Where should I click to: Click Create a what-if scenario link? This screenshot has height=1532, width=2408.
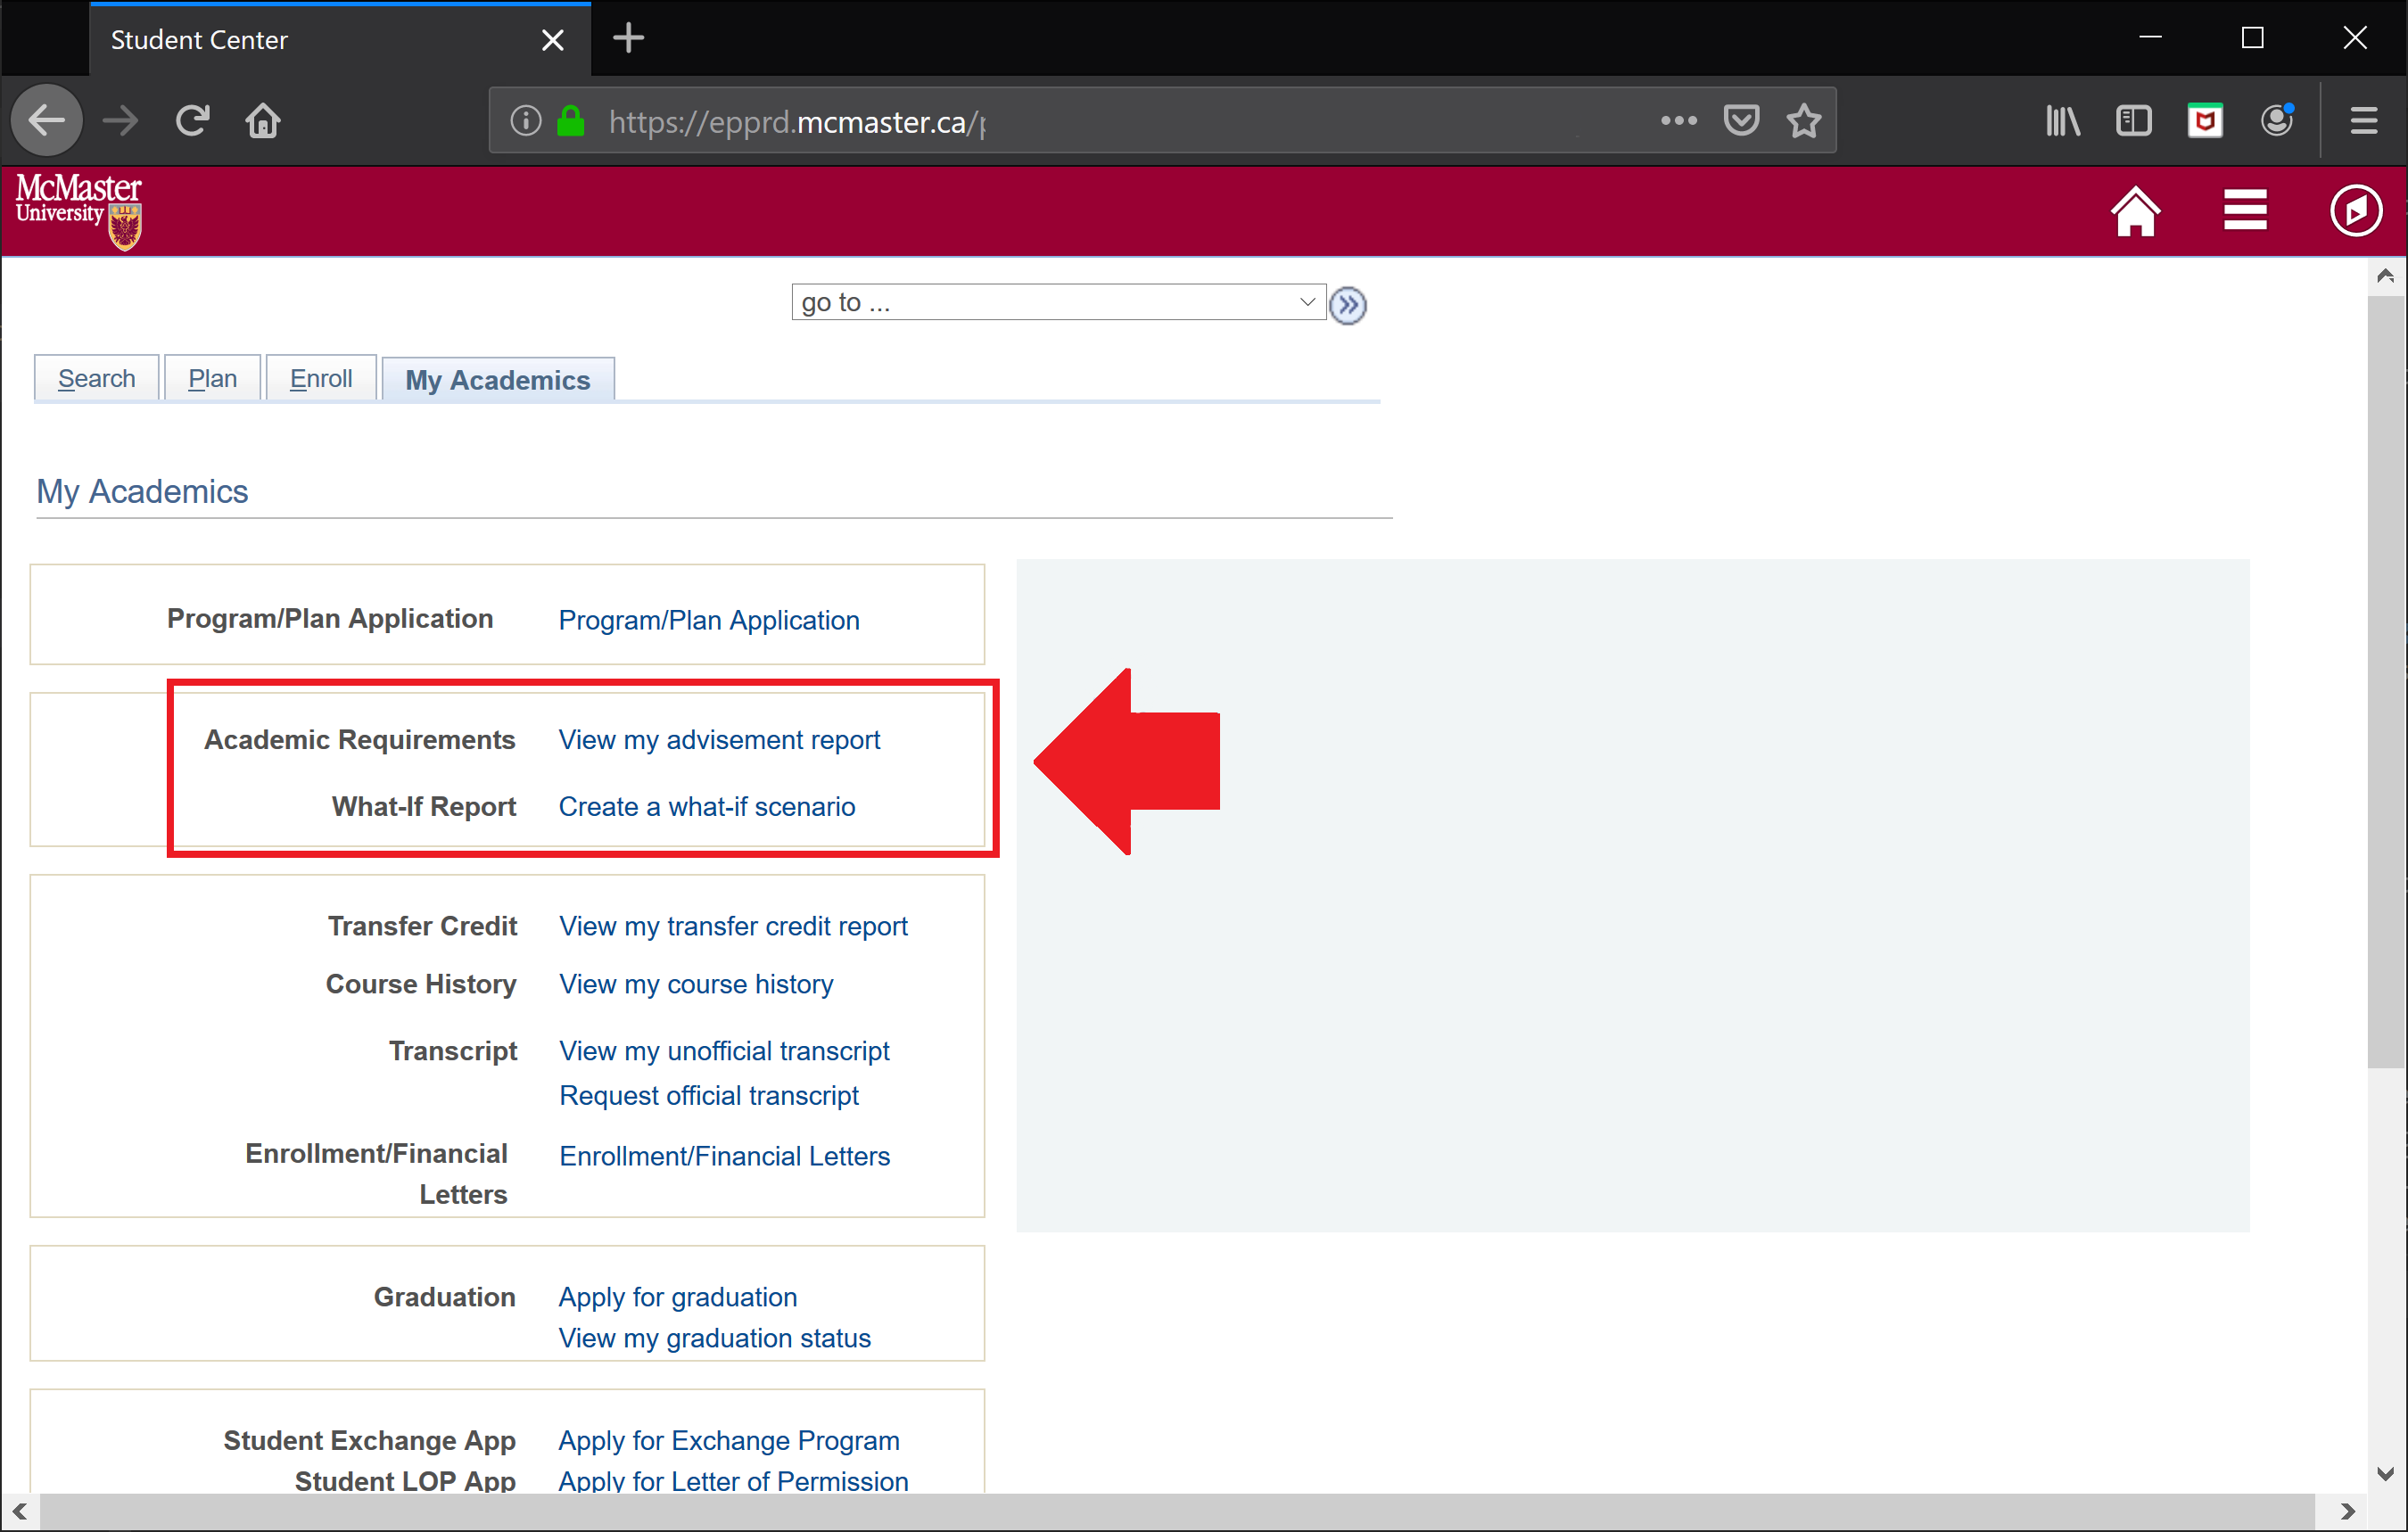[705, 807]
